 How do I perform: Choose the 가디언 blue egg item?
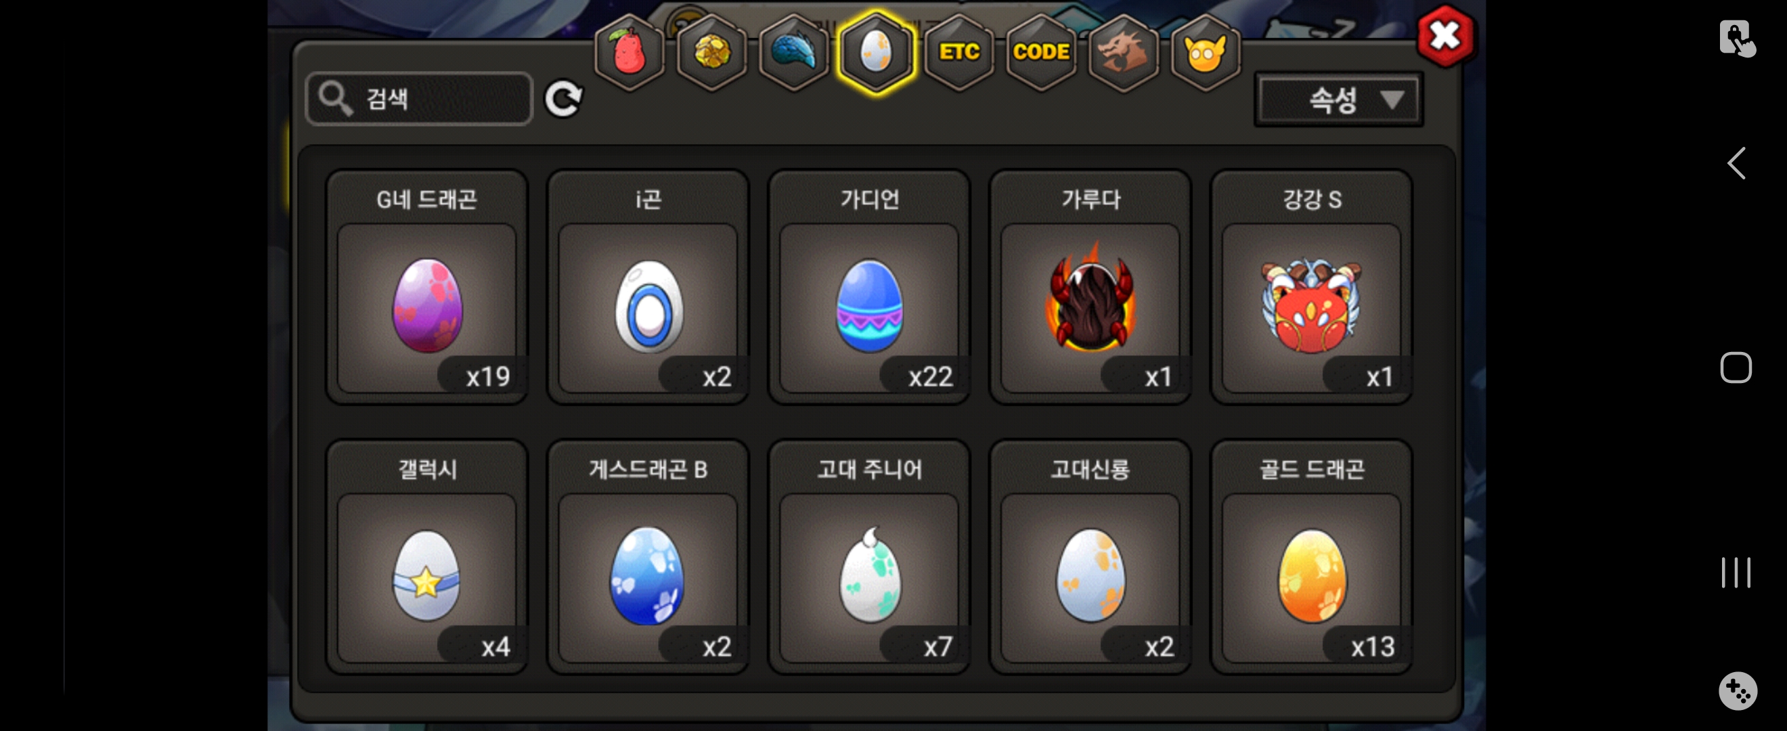pos(868,287)
